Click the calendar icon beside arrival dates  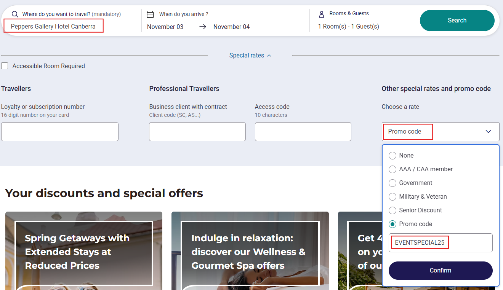(150, 14)
